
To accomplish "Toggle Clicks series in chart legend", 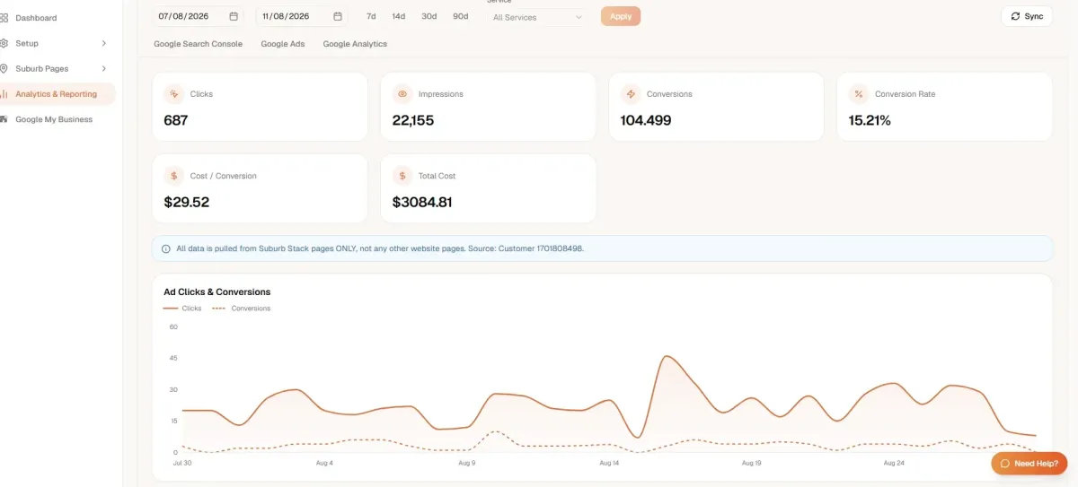I will (182, 309).
